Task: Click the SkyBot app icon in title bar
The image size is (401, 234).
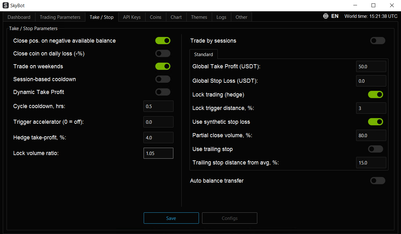Action: (5, 5)
